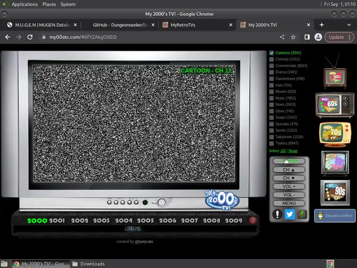Select year 2005 on timeline
The image size is (357, 268).
[145, 221]
